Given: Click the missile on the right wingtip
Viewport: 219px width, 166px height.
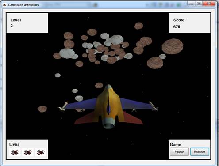Looking at the screenshot, I should point(154,106).
